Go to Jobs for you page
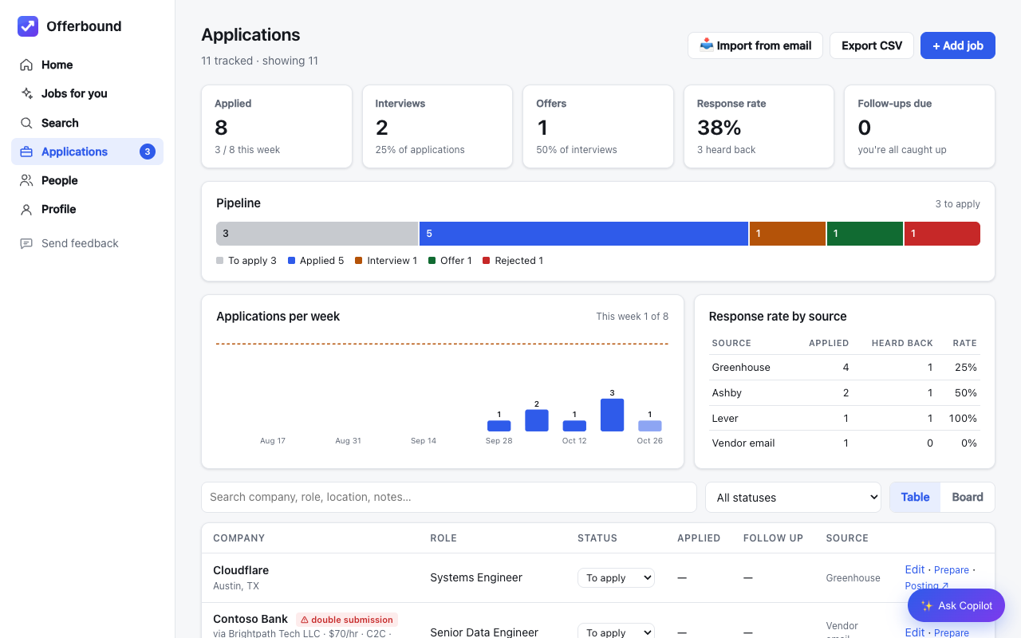 click(87, 93)
